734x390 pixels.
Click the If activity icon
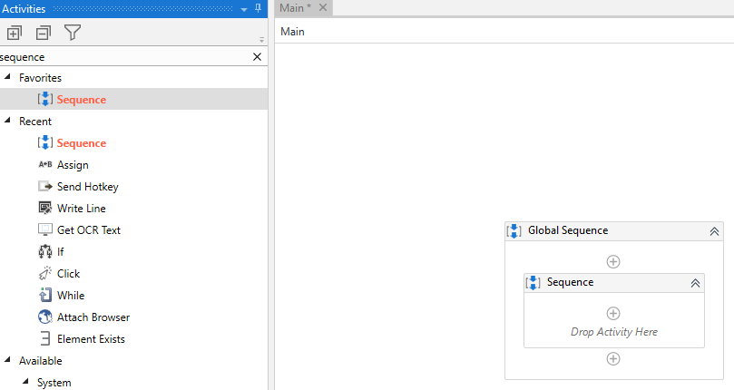[45, 252]
